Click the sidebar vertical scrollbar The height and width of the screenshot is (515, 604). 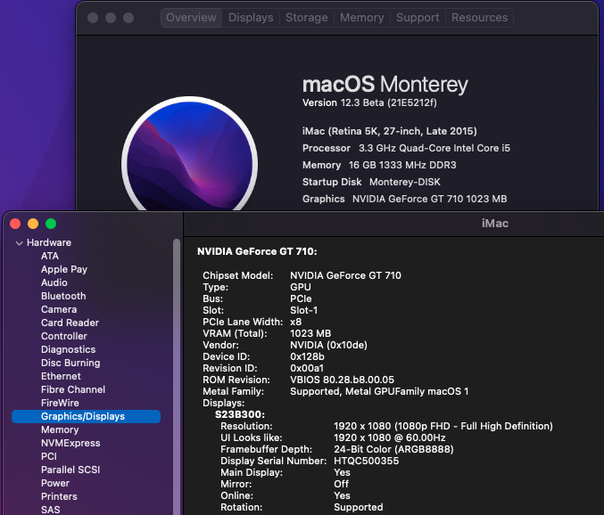[177, 377]
